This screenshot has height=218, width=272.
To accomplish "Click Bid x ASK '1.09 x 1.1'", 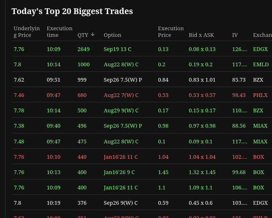I will 201,188.
